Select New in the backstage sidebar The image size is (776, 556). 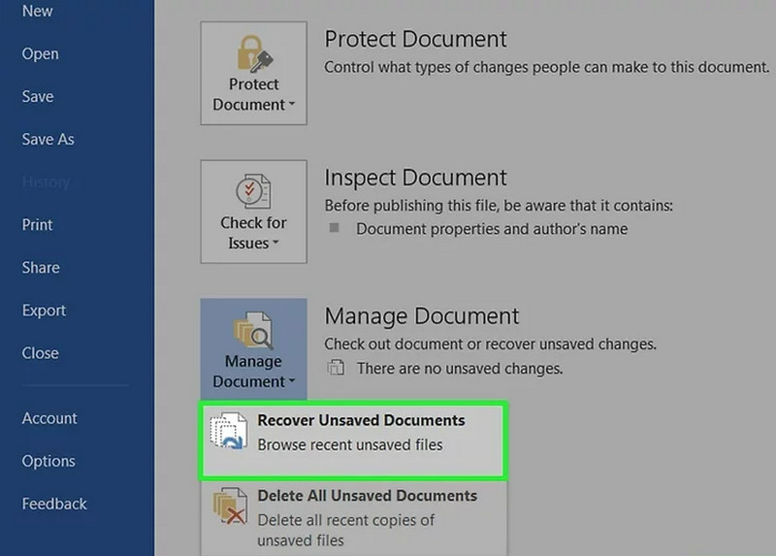tap(38, 12)
